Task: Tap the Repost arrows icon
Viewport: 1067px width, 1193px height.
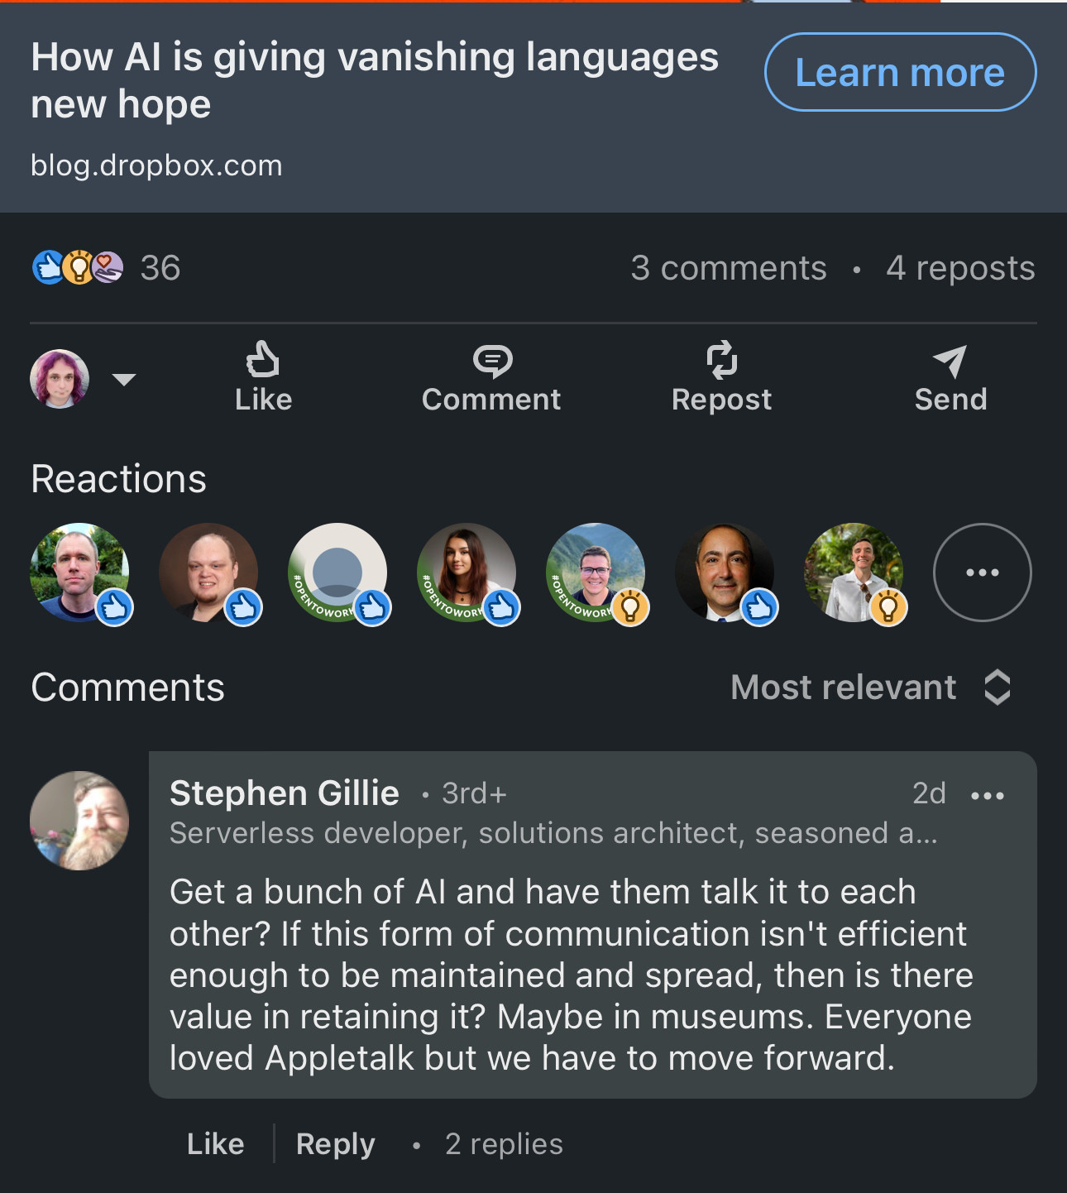Action: (721, 361)
